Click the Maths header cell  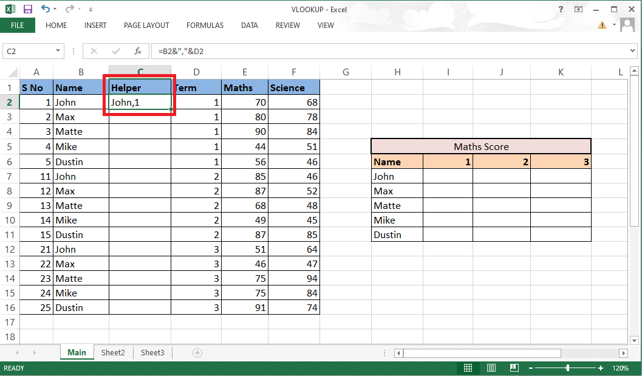[x=245, y=87]
